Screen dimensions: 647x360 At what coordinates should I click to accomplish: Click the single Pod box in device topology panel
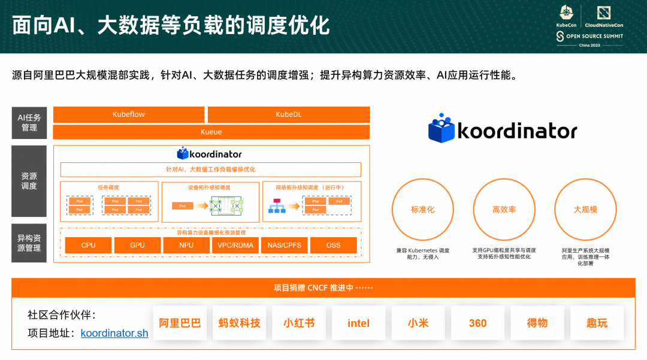click(x=183, y=206)
